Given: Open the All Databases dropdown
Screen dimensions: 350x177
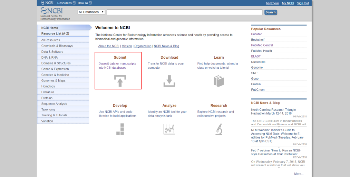Looking at the screenshot, I should tap(91, 12).
